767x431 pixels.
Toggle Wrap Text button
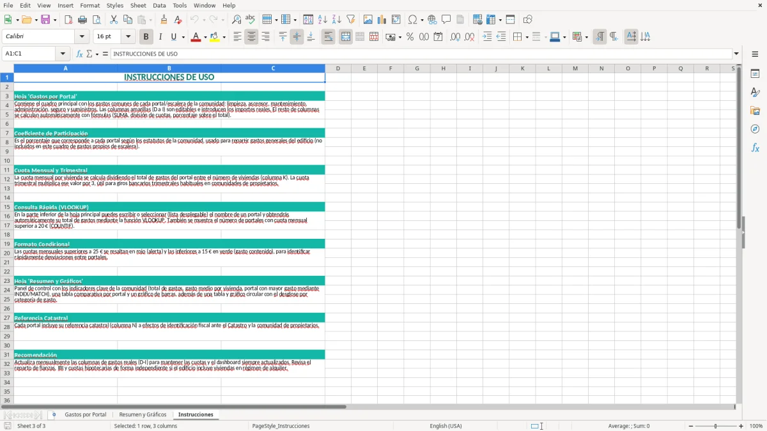[328, 37]
